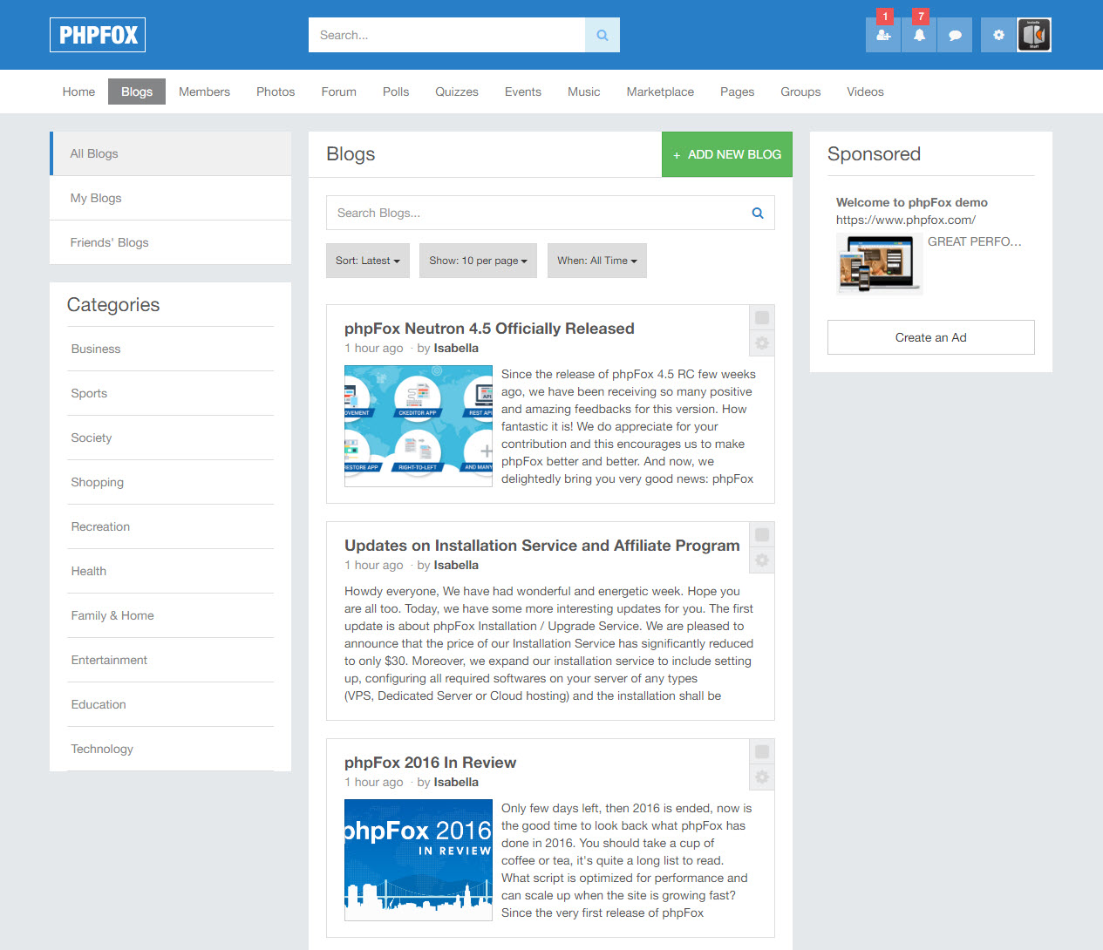This screenshot has width=1103, height=950.
Task: Click the Isabella profile avatar thumbnail
Action: [1034, 35]
